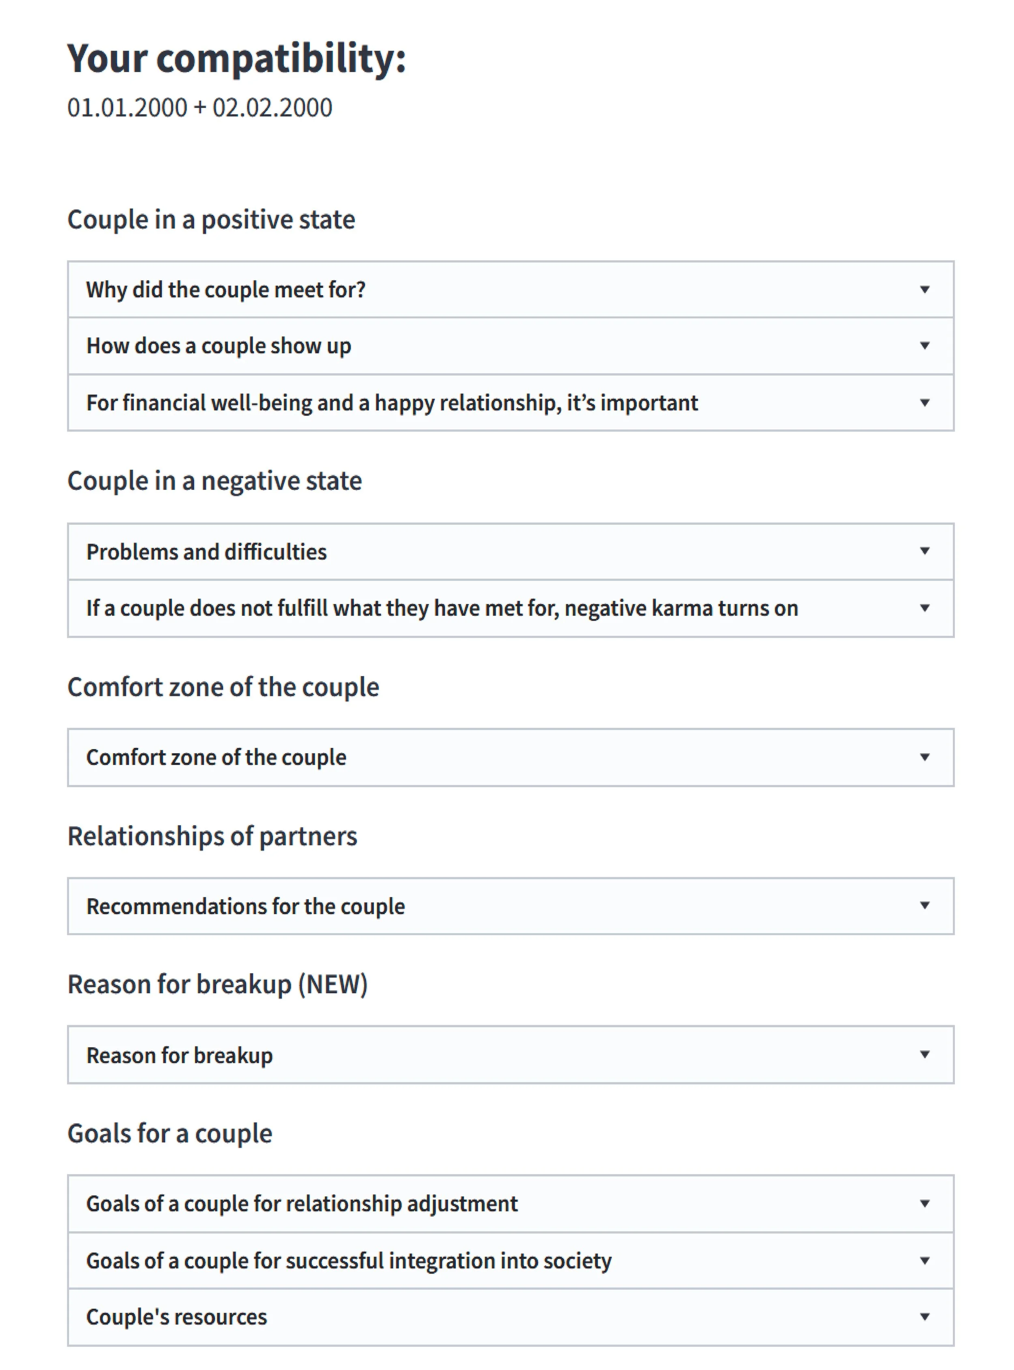Click the arrow icon on 'Reason for breakup' row
Screen dimensions: 1014x1370
[x=924, y=1054]
